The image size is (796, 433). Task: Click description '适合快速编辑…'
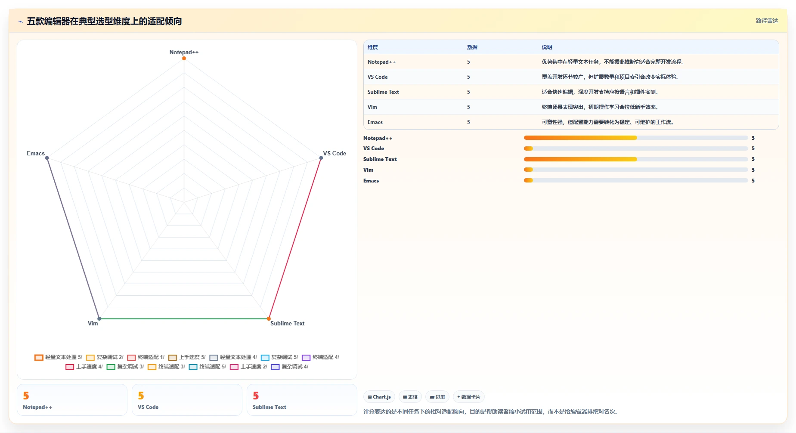coord(600,92)
